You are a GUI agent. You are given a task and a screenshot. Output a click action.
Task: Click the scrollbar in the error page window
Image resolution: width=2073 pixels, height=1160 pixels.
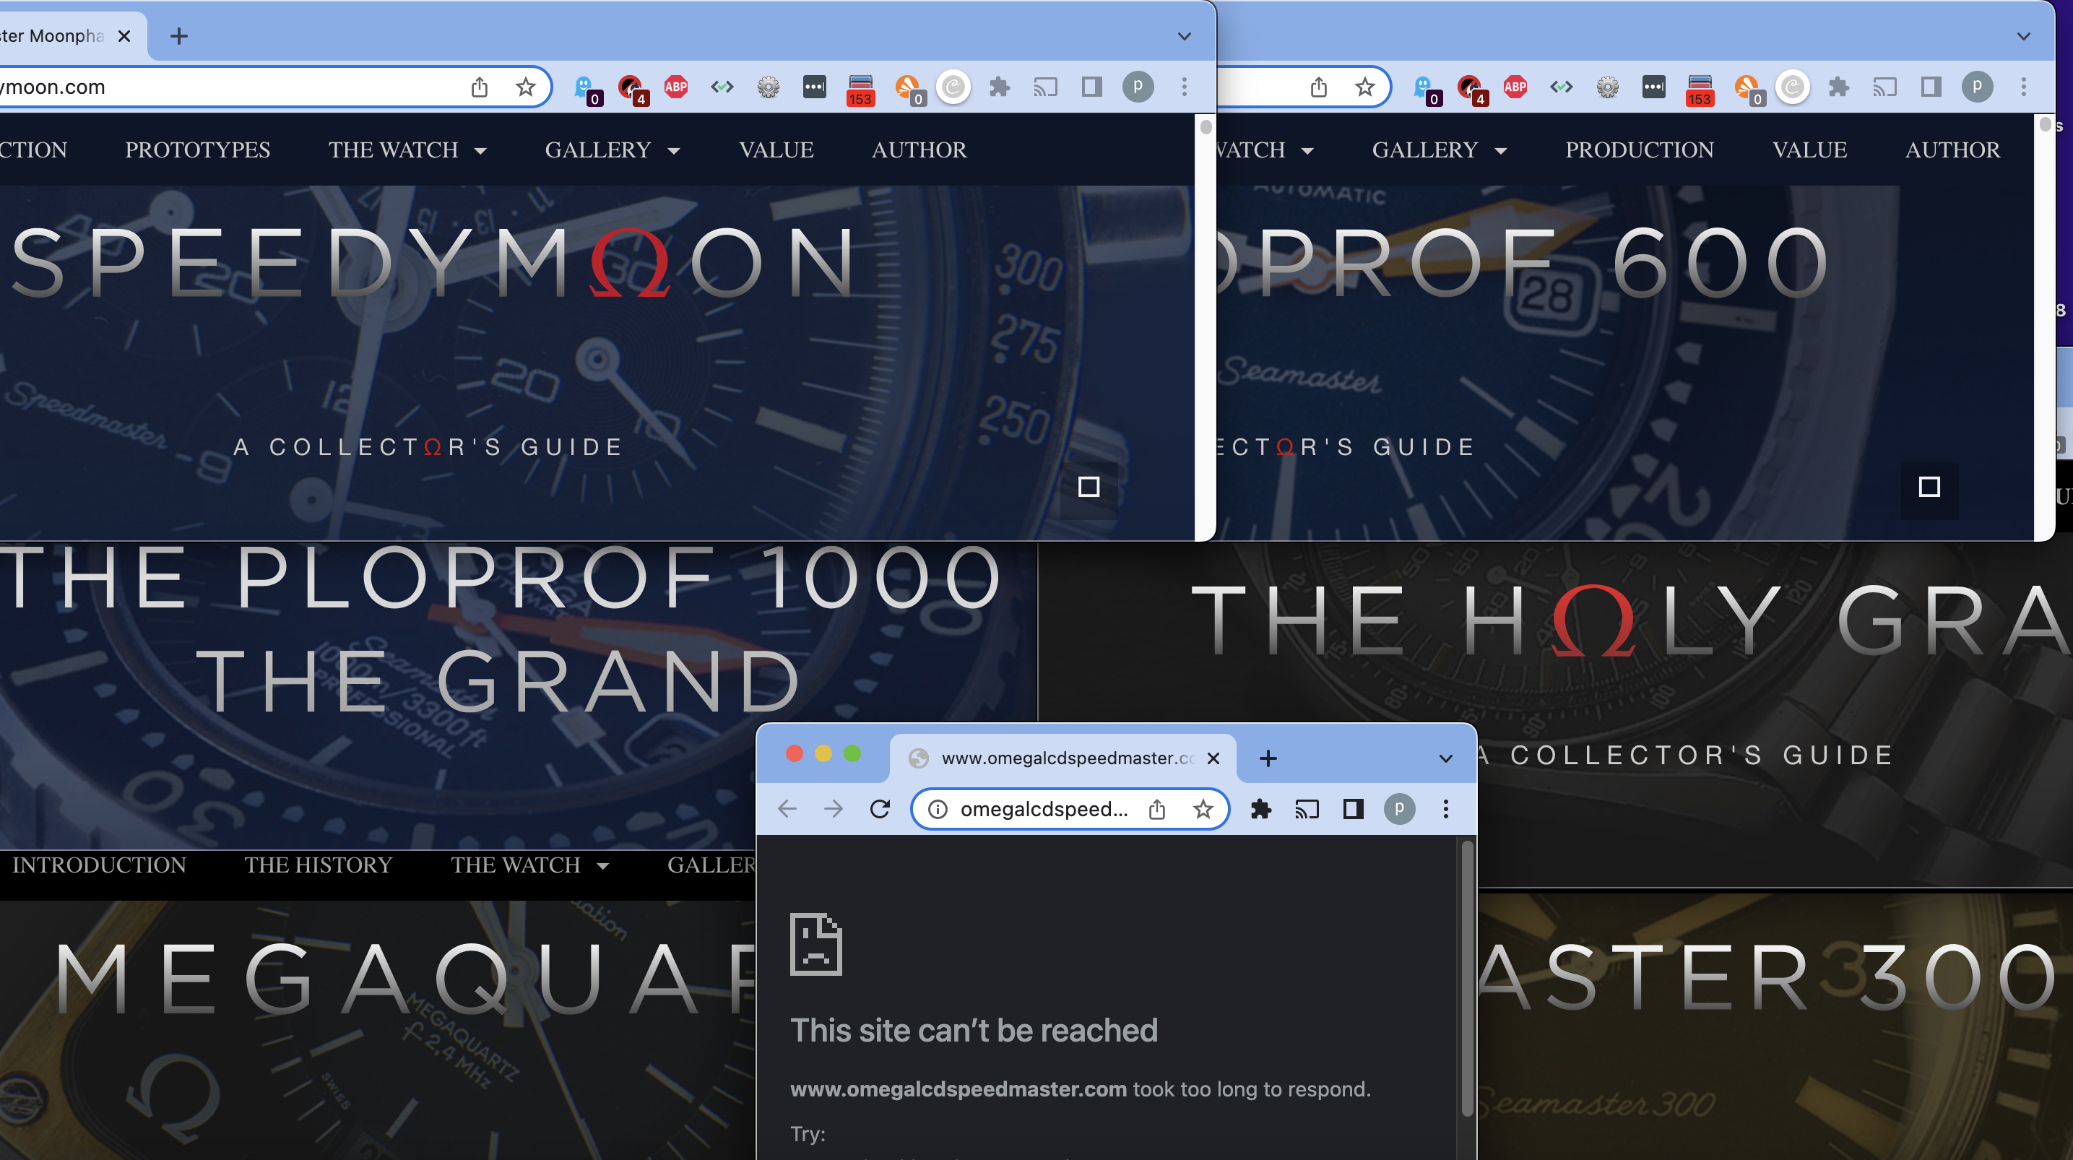coord(1466,978)
